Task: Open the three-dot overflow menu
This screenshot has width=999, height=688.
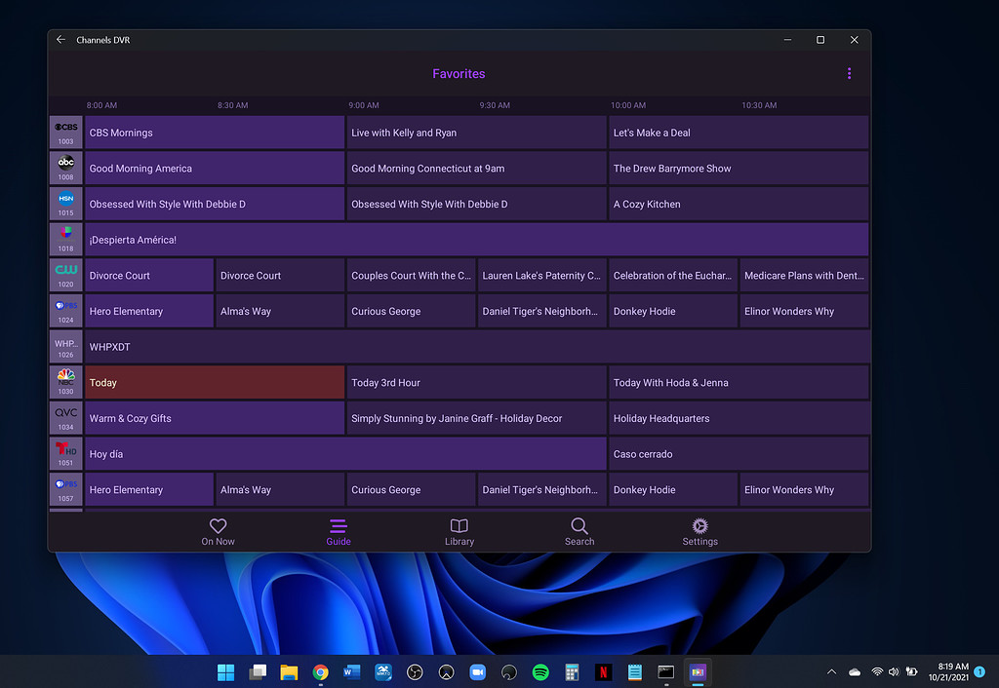Action: (x=849, y=73)
